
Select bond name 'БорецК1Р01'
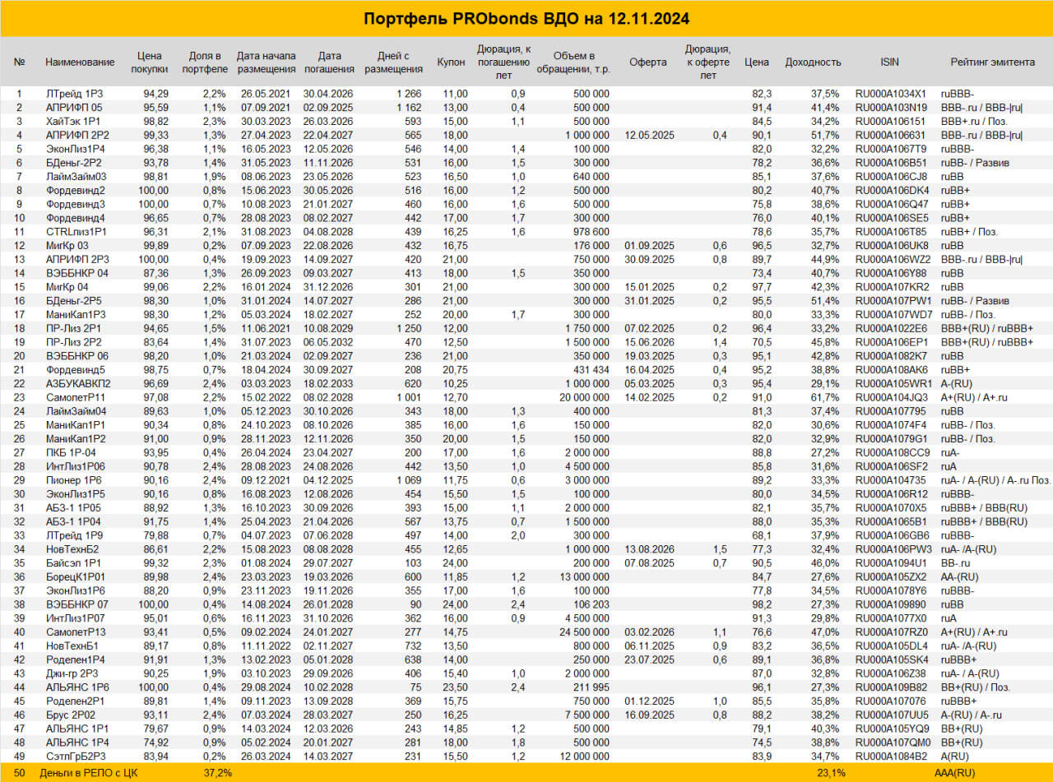[x=77, y=576]
